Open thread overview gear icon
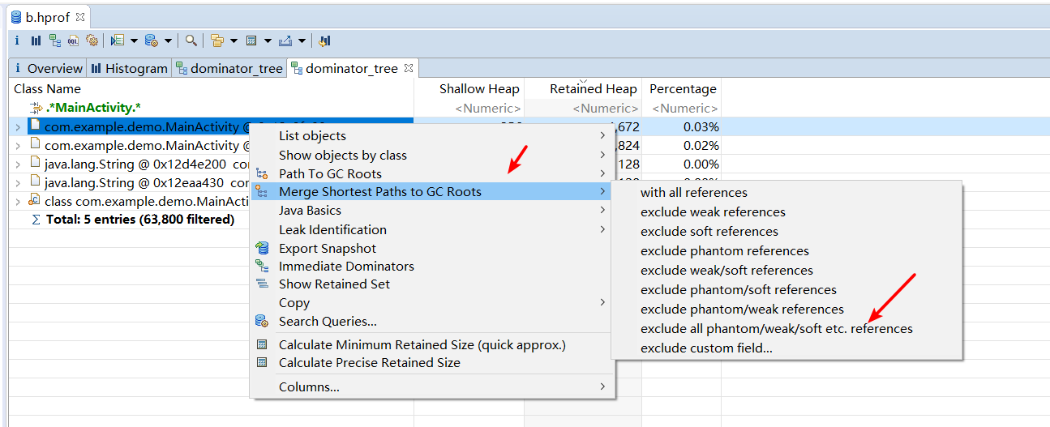 pyautogui.click(x=92, y=41)
